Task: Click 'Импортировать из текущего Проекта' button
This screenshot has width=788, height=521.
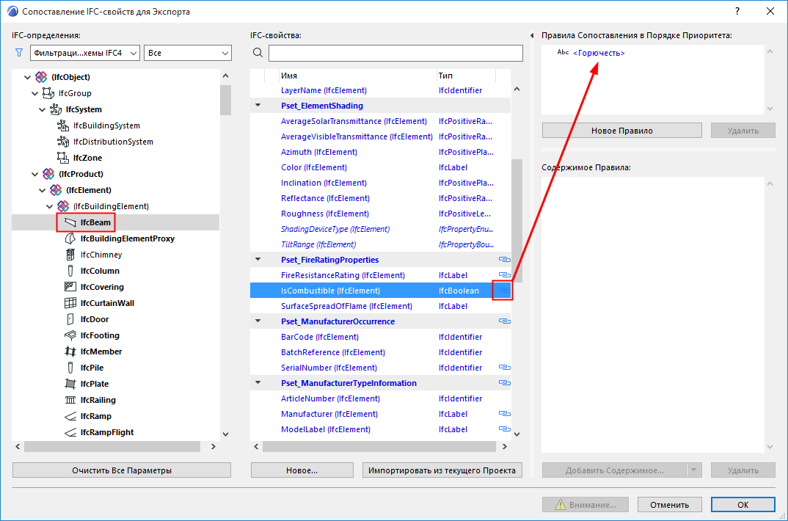Action: click(442, 470)
